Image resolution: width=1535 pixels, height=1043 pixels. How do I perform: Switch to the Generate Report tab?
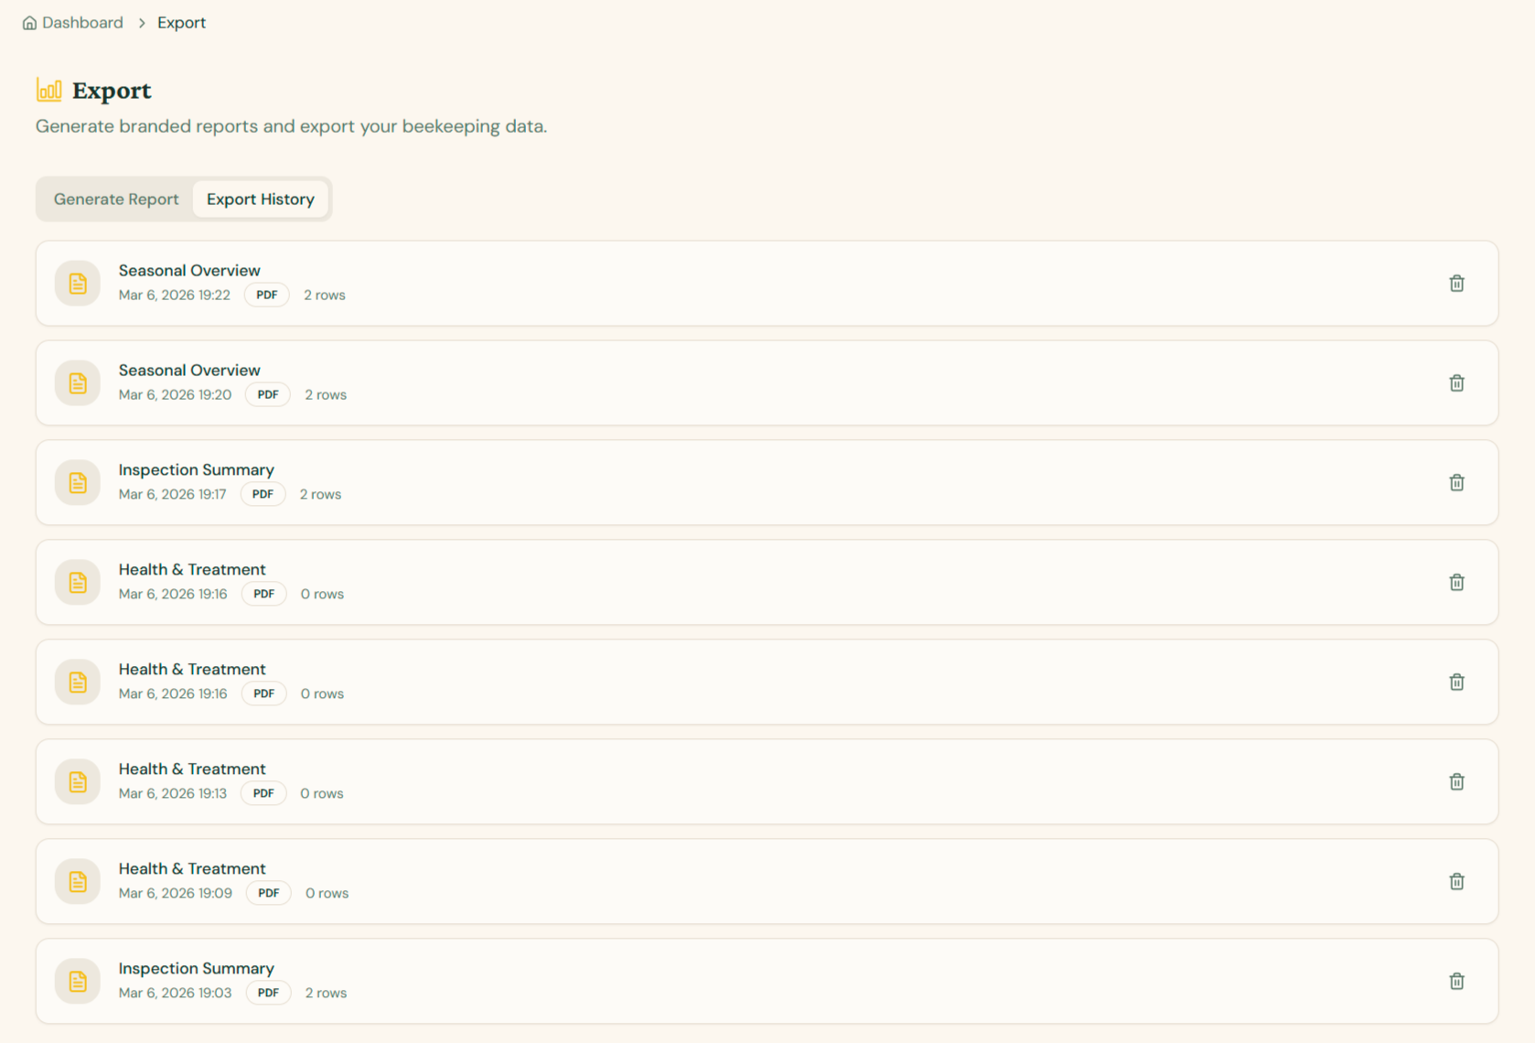(116, 199)
